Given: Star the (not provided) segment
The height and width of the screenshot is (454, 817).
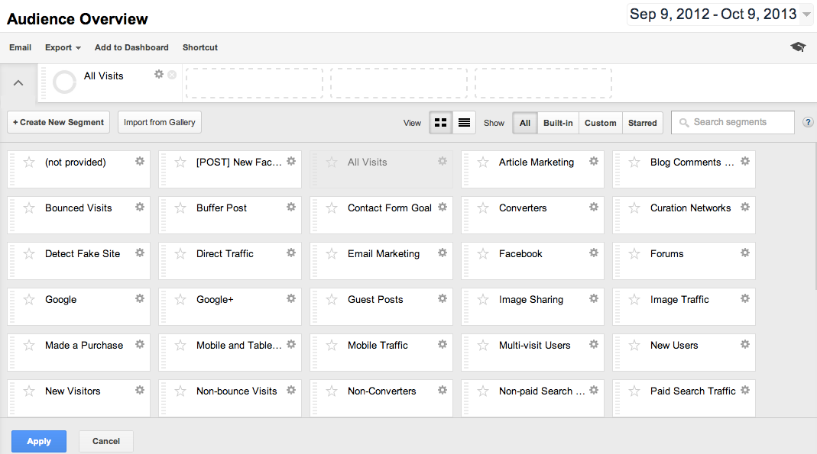Looking at the screenshot, I should pos(29,160).
